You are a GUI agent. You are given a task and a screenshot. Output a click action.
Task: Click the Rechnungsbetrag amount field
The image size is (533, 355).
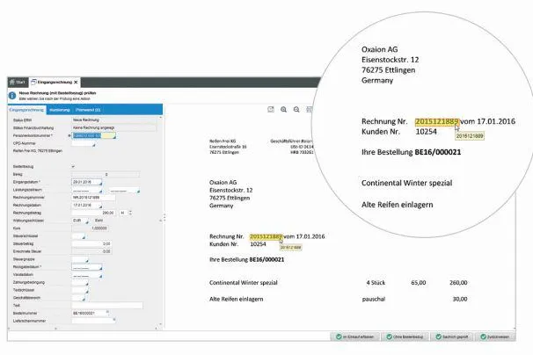93,213
